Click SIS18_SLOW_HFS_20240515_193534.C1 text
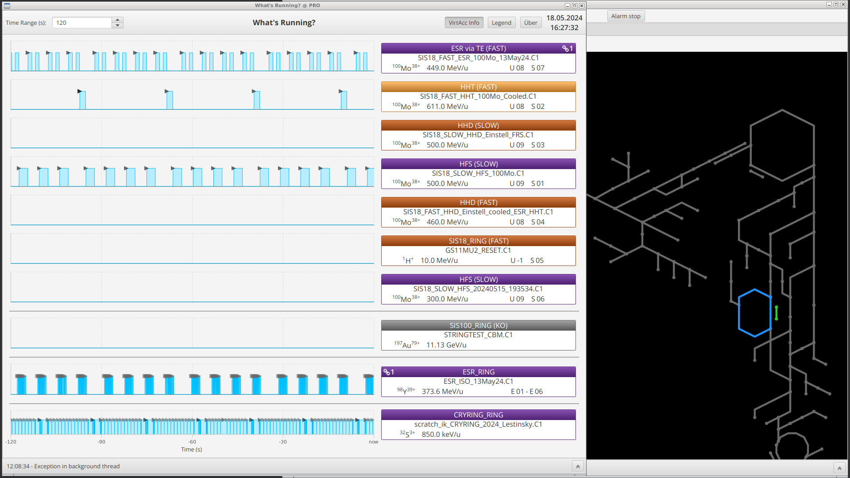The image size is (850, 478). coord(478,289)
